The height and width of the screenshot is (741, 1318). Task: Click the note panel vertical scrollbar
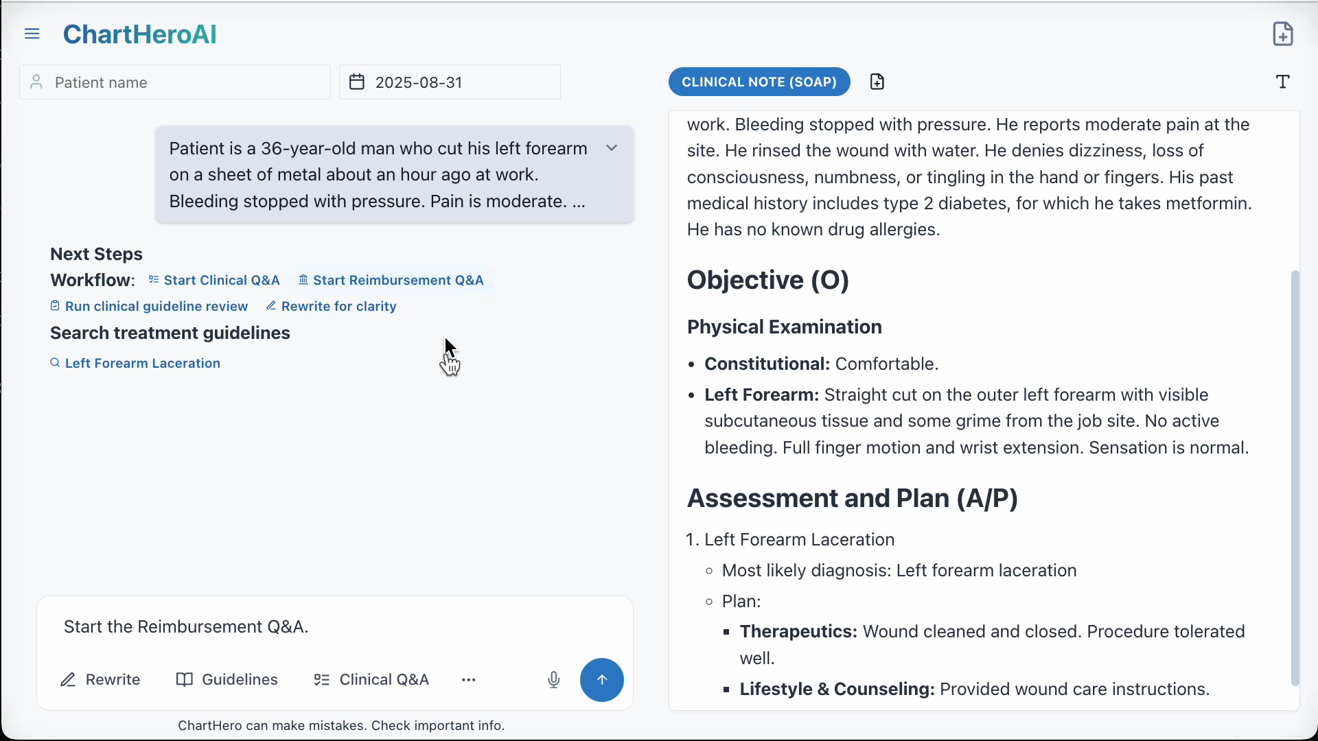tap(1295, 478)
